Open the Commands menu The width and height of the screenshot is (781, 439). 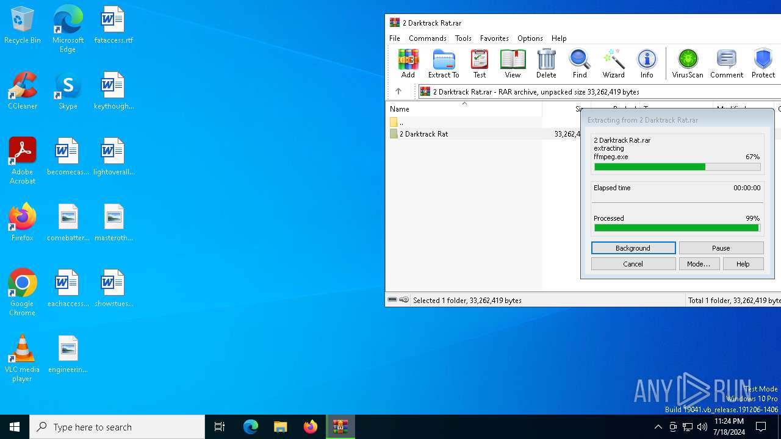point(428,38)
